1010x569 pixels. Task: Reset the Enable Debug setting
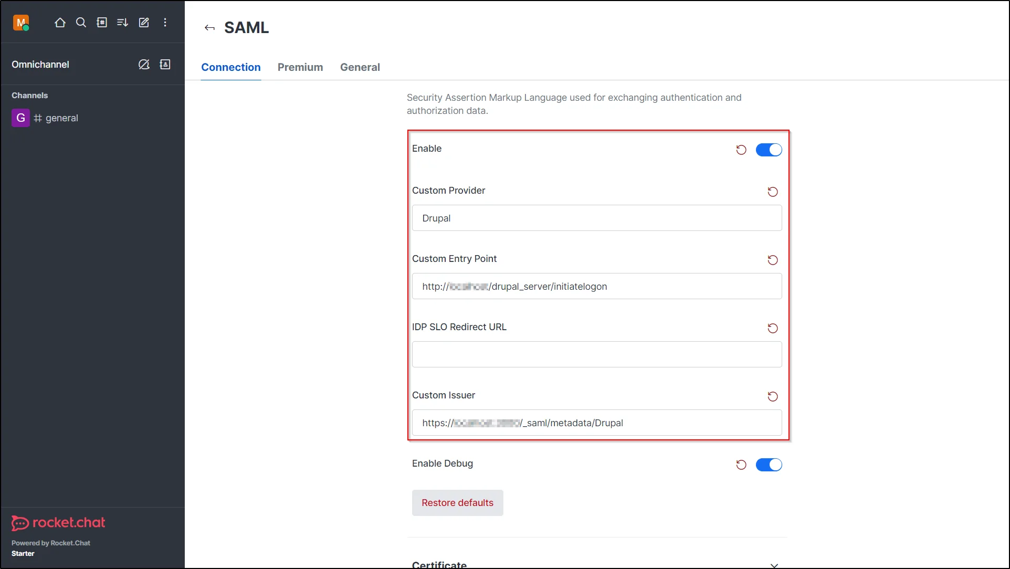pos(741,465)
